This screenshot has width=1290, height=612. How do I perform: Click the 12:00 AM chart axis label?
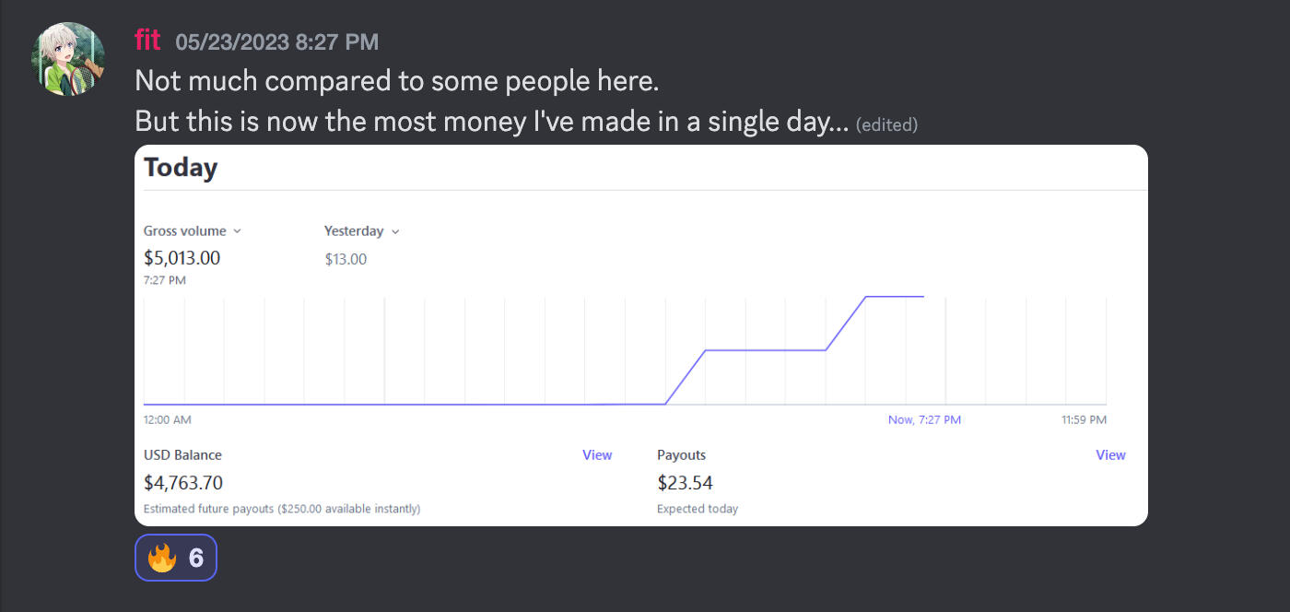pyautogui.click(x=168, y=419)
